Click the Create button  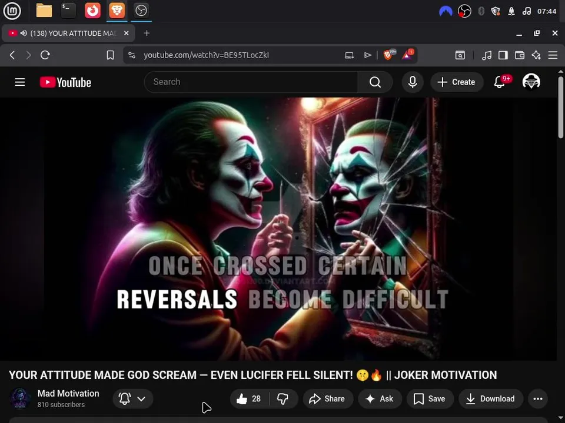[457, 82]
